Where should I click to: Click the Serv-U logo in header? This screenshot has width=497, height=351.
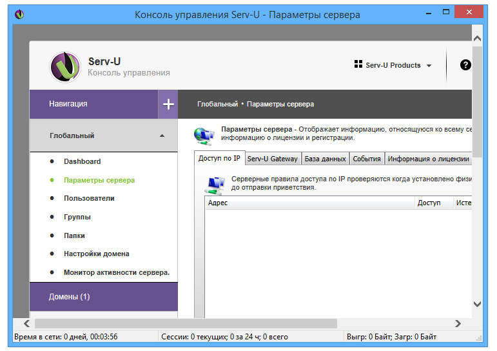click(x=65, y=67)
